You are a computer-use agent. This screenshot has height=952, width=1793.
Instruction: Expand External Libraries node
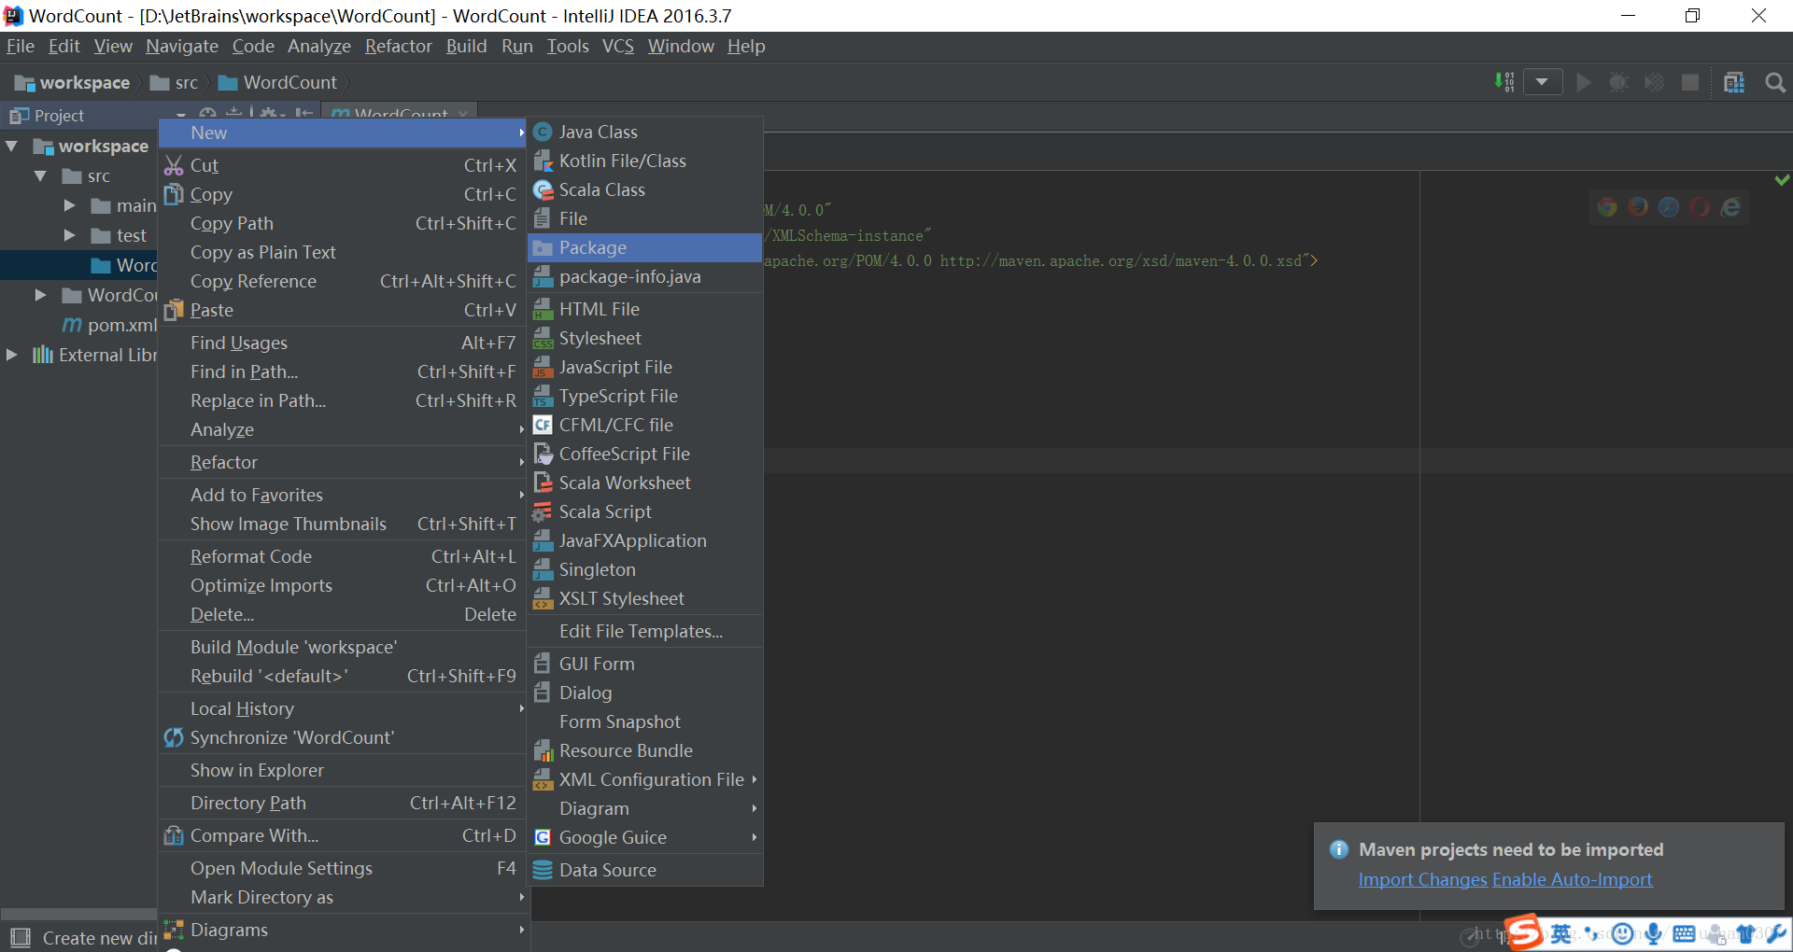coord(11,356)
